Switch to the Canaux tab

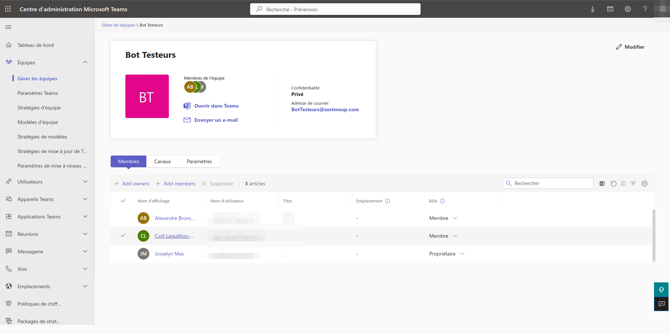point(162,161)
